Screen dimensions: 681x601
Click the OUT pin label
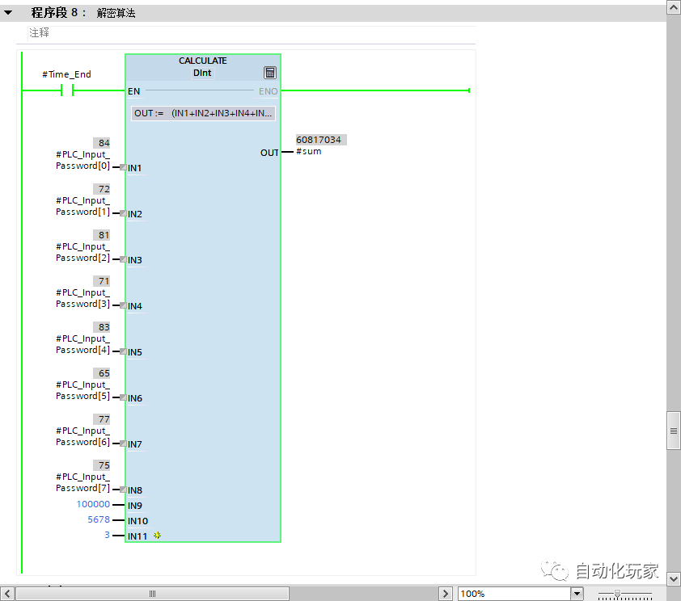point(269,153)
